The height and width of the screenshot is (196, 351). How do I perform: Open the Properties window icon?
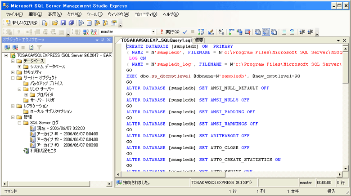(x=113, y=23)
